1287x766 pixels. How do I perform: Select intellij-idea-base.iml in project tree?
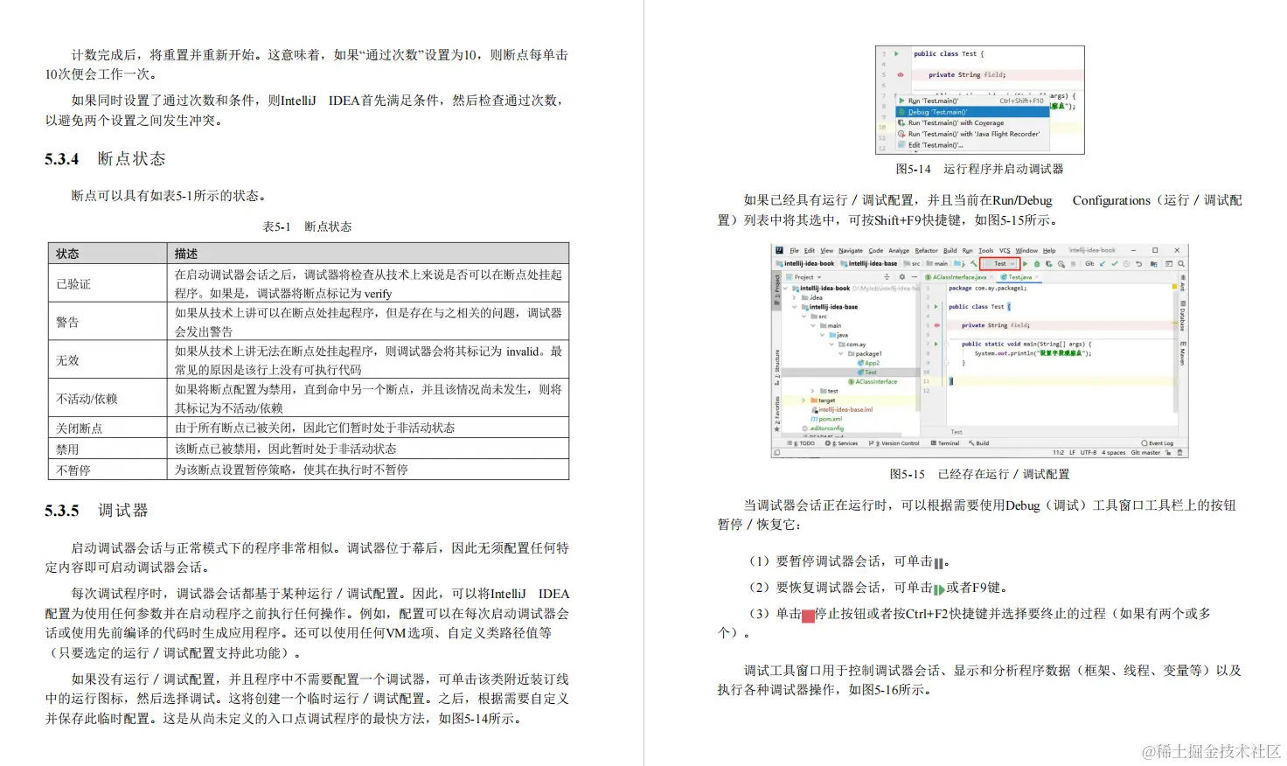pos(842,409)
